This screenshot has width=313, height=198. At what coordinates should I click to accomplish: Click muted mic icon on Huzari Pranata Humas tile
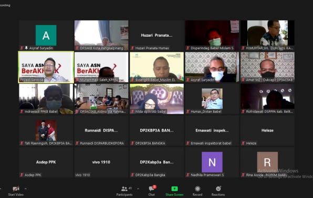pos(132,48)
